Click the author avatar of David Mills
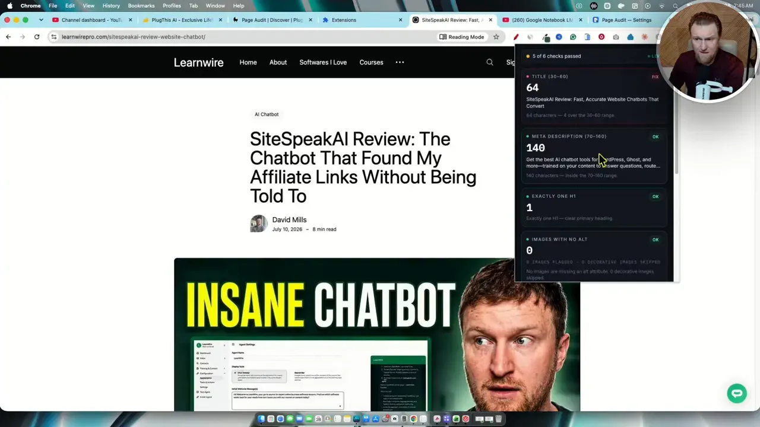This screenshot has width=760, height=427. tap(259, 224)
